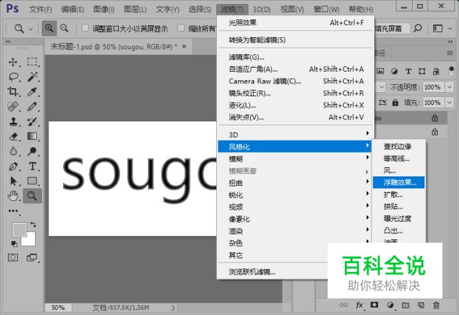Choose 等高线 filter
This screenshot has width=459, height=315.
pos(399,158)
